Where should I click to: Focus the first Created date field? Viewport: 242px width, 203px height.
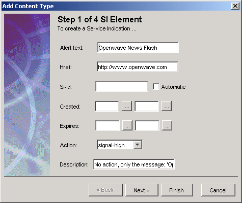click(107, 106)
